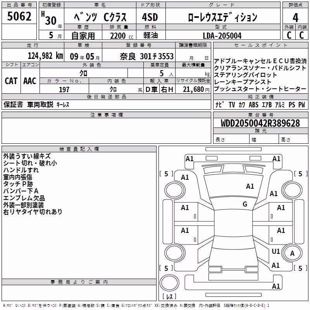This screenshot has width=310, height=310.
Task: Select the interior grade C under 内装
Action: (x=301, y=35)
